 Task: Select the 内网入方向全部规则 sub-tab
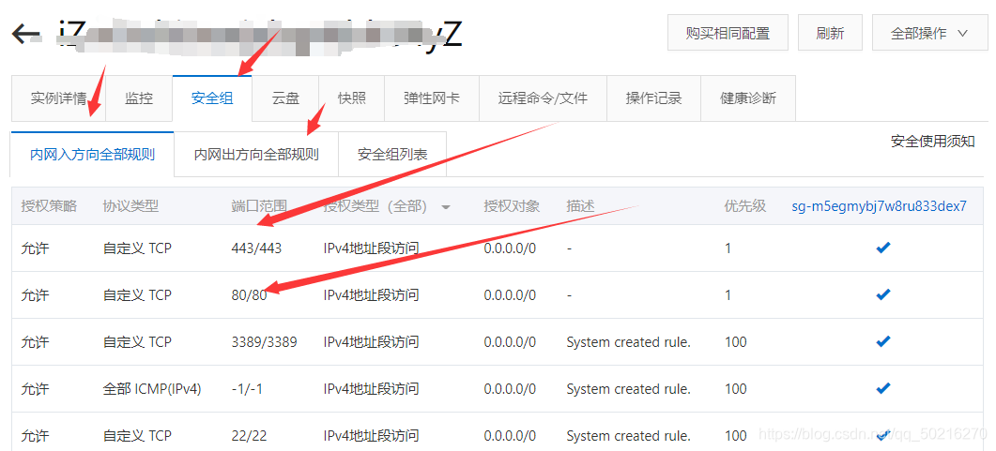tap(92, 154)
